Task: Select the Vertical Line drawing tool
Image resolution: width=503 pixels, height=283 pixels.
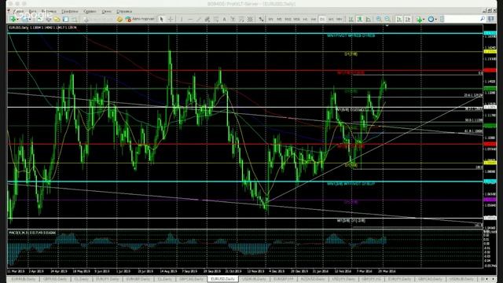Action: point(182,19)
